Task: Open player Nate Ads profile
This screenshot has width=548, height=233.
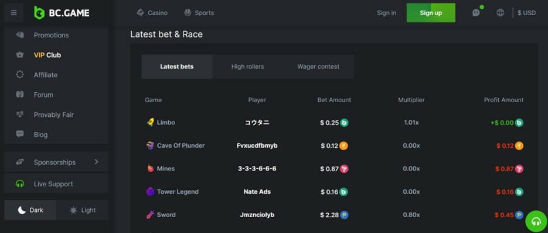Action: (x=257, y=192)
